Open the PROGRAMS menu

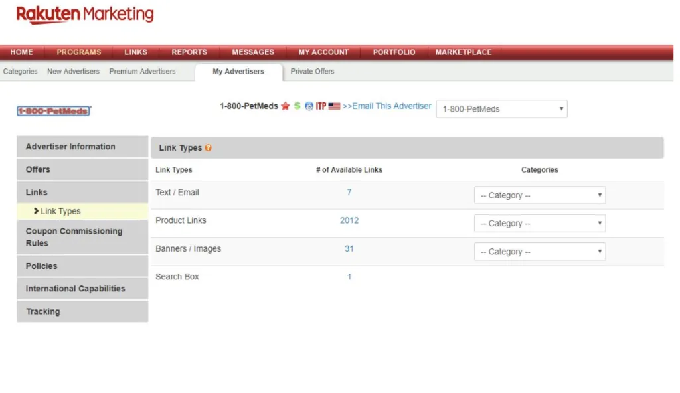coord(79,52)
